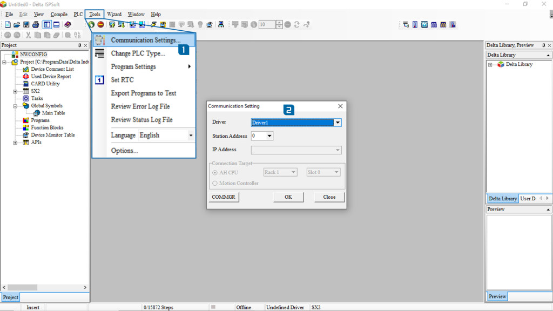This screenshot has width=553, height=311.
Task: Close the Project panel
Action: (85, 45)
